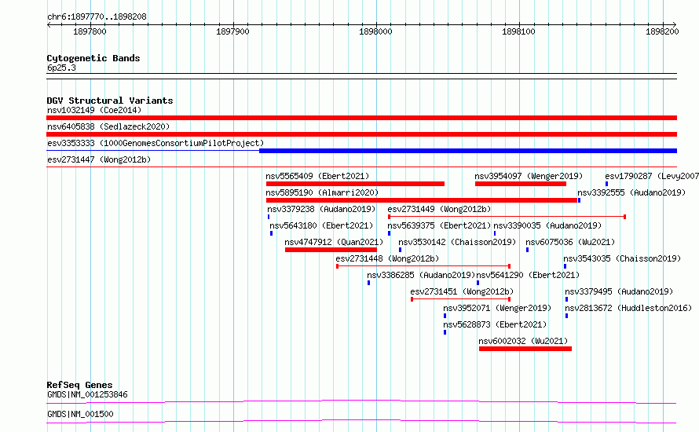Screen dimensions: 699x432
Task: Click the 1897900 ruler position label
Action: click(232, 31)
